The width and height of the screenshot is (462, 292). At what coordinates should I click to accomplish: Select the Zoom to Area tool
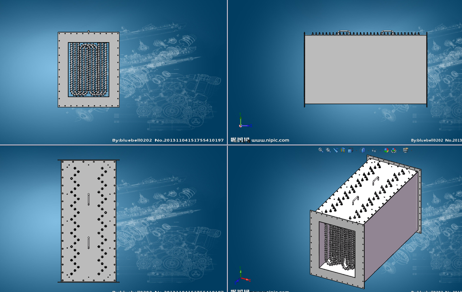(x=328, y=150)
